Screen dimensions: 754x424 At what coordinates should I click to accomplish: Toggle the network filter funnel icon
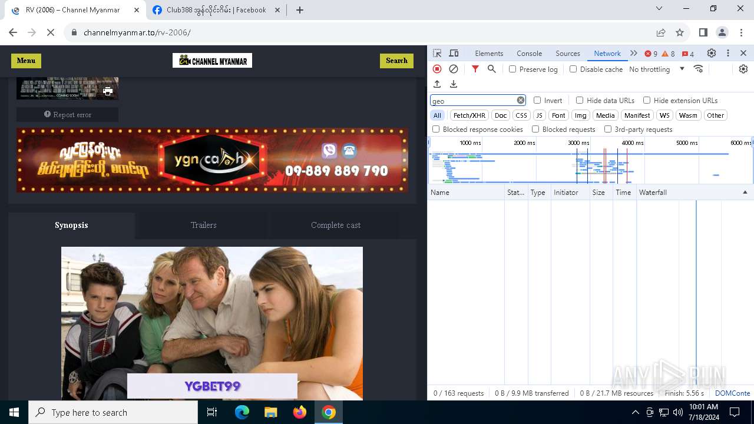coord(475,69)
